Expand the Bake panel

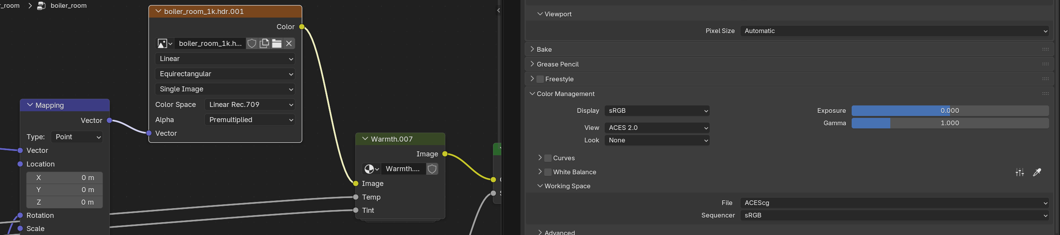[x=532, y=49]
